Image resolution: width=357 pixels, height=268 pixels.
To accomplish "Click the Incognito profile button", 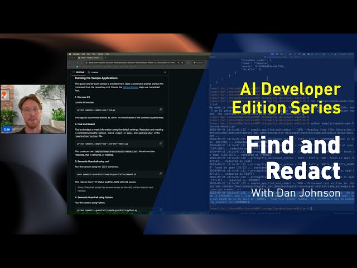I will pyautogui.click(x=198, y=63).
